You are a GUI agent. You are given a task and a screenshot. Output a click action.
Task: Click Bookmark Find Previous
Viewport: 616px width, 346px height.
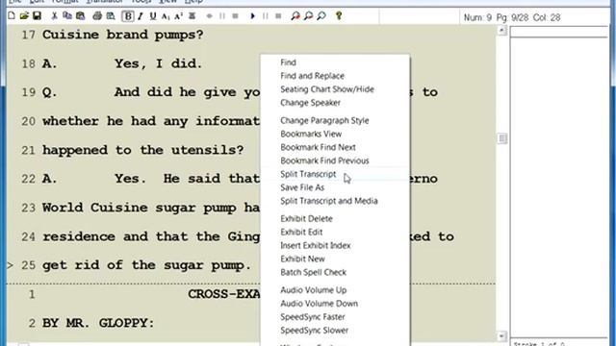tap(324, 161)
